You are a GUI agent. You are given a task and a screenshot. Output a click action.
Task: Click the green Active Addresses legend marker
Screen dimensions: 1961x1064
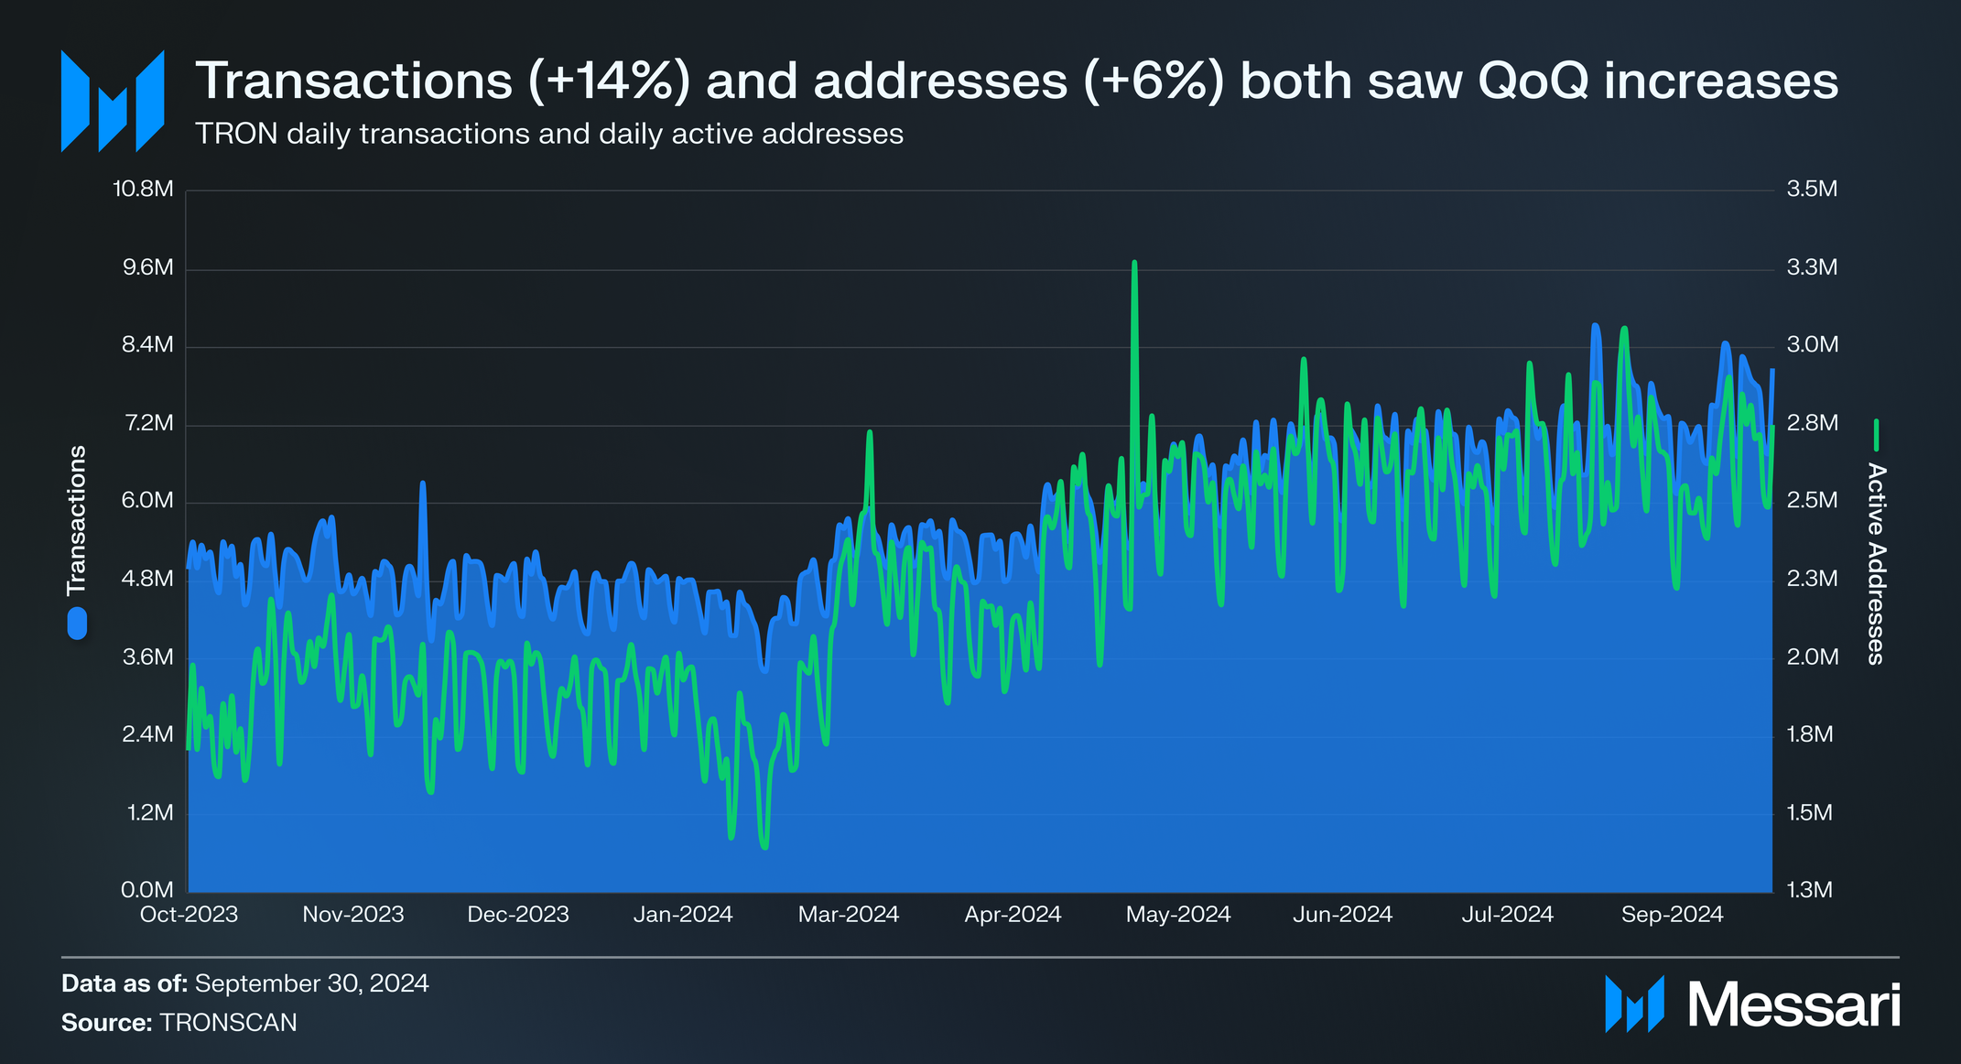[1876, 435]
